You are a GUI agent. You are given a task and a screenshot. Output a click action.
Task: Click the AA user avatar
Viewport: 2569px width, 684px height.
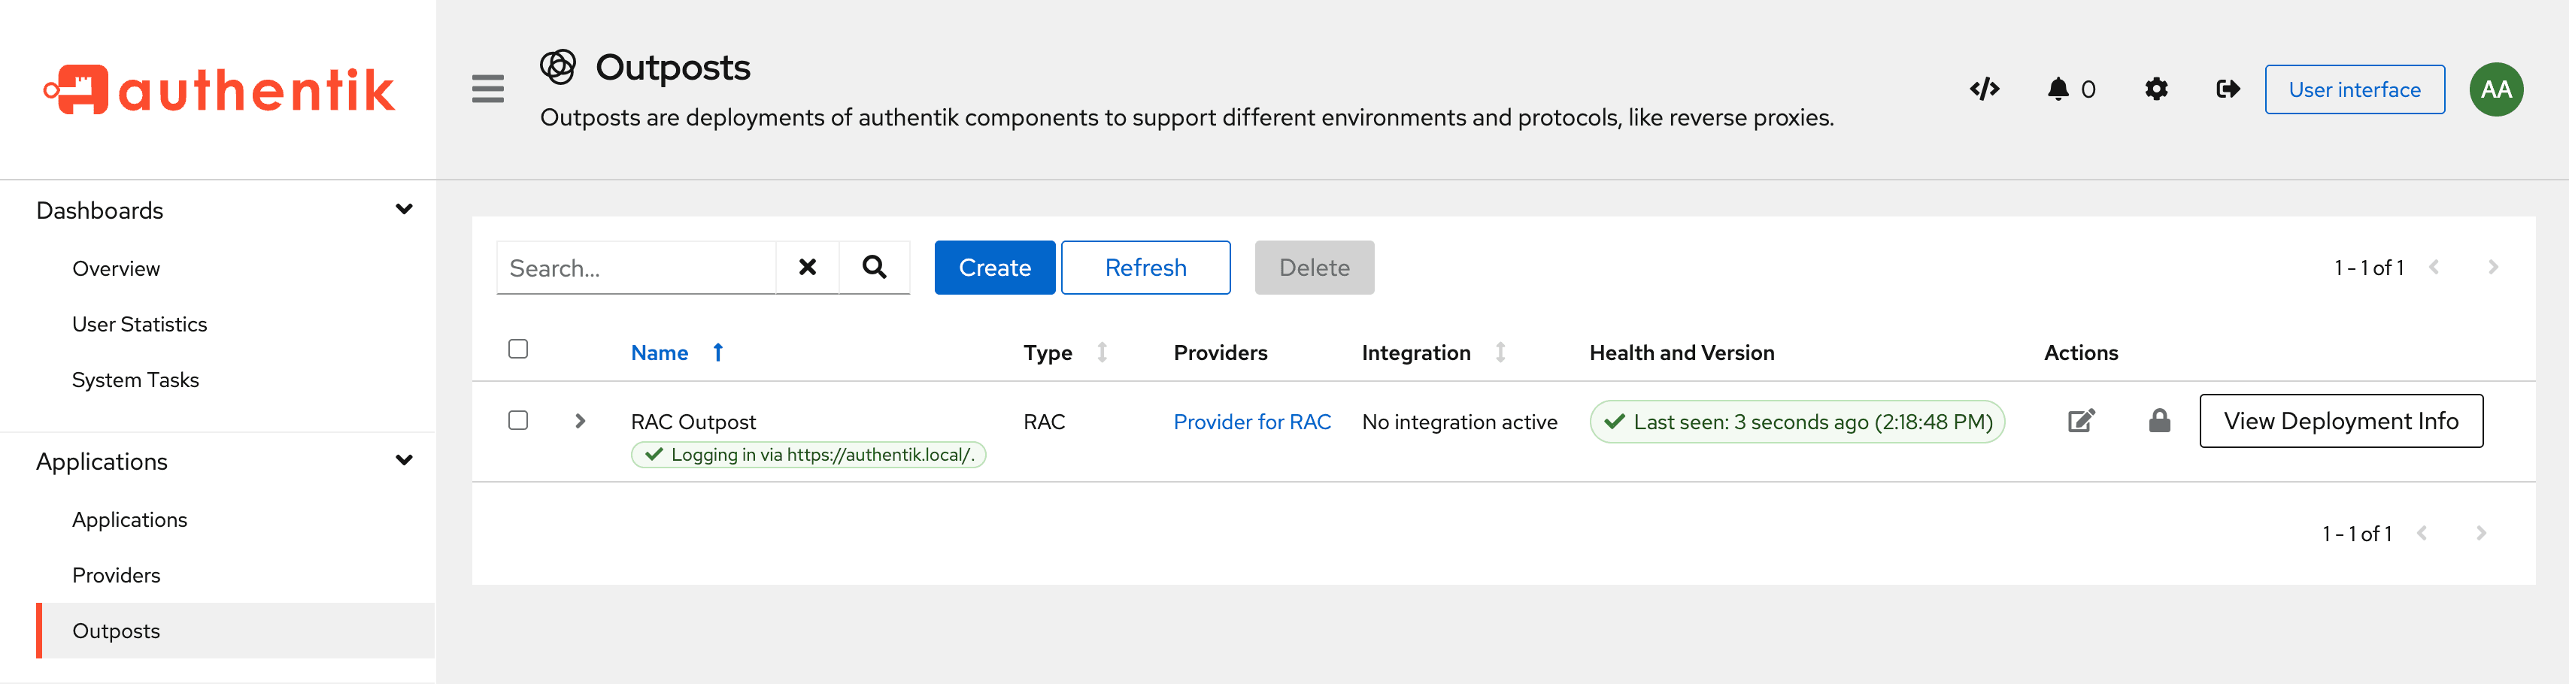pos(2495,89)
